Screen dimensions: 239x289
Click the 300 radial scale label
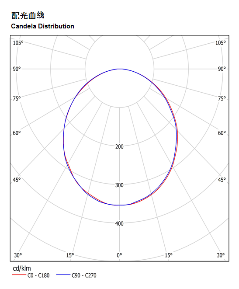(119, 185)
